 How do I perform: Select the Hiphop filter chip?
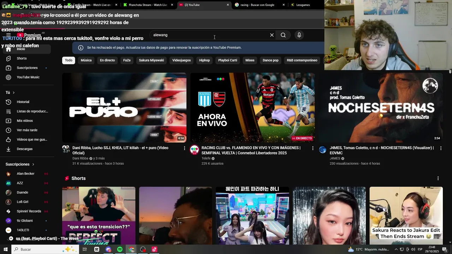[204, 60]
